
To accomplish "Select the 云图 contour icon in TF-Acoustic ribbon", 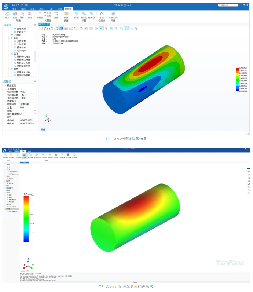I will pyautogui.click(x=25, y=156).
